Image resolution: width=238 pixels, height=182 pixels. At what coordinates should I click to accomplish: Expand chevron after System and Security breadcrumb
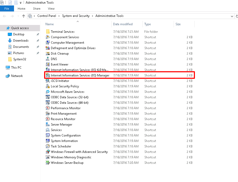click(92, 16)
